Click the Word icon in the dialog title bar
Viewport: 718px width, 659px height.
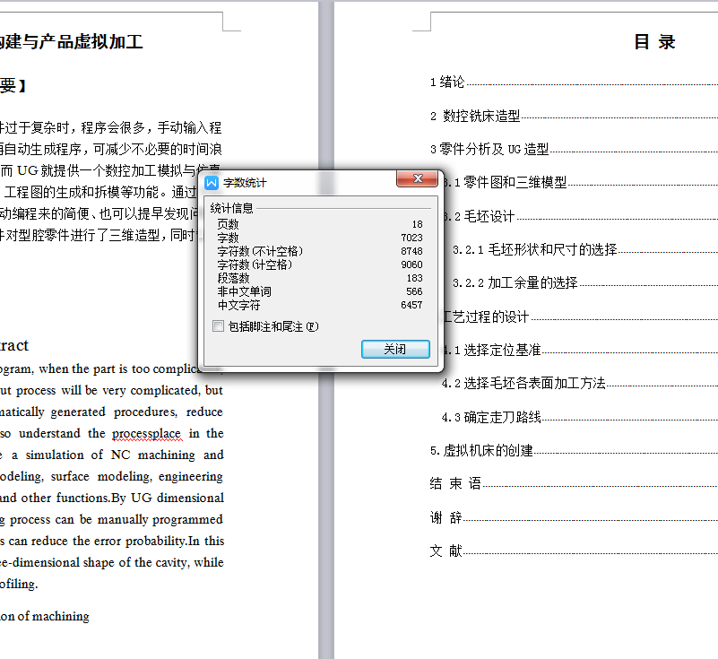point(212,181)
